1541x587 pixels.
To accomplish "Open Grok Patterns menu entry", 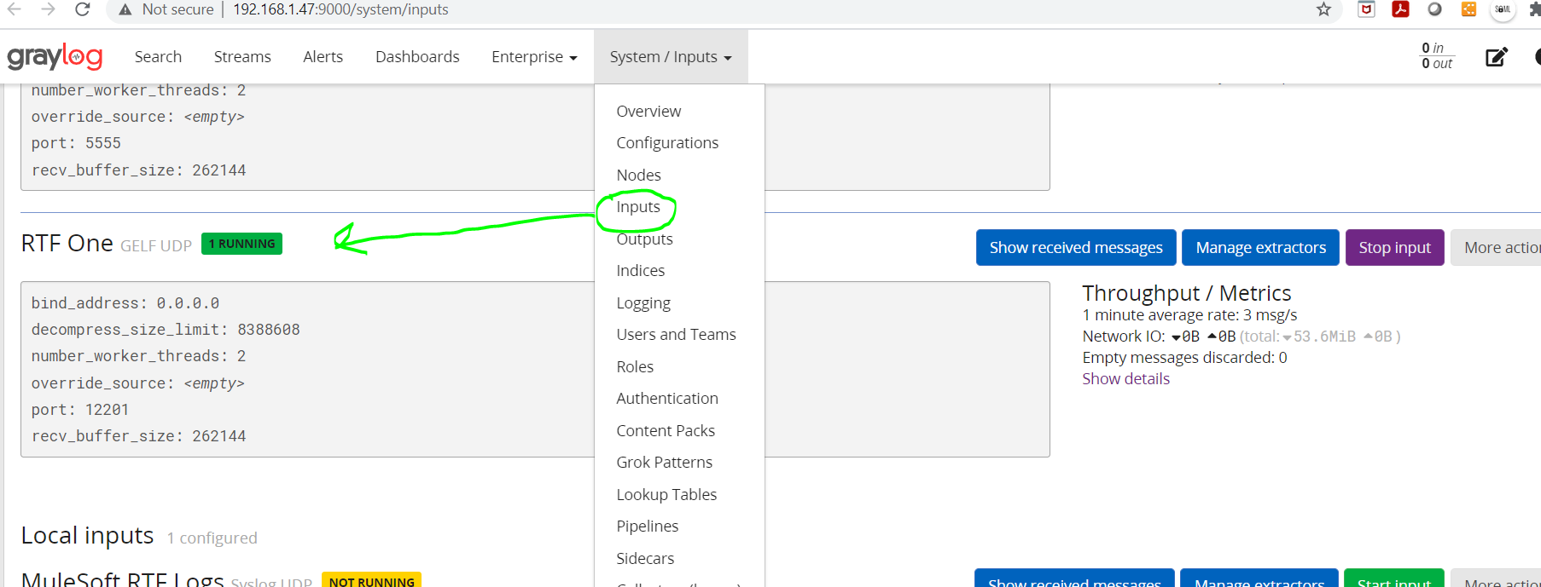I will point(664,463).
